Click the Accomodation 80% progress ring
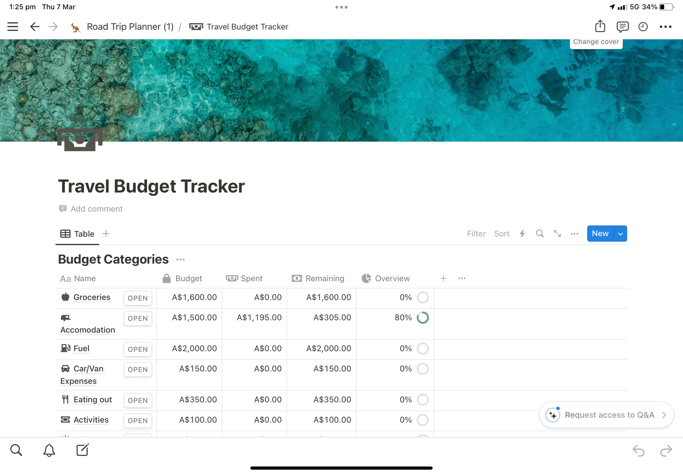The width and height of the screenshot is (683, 474). point(423,318)
